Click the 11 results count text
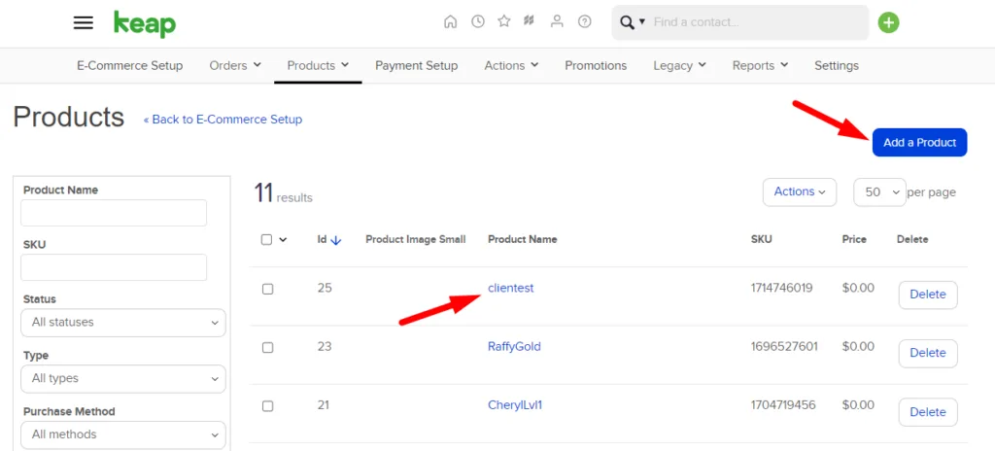Viewport: 995px width, 451px height. pyautogui.click(x=283, y=193)
